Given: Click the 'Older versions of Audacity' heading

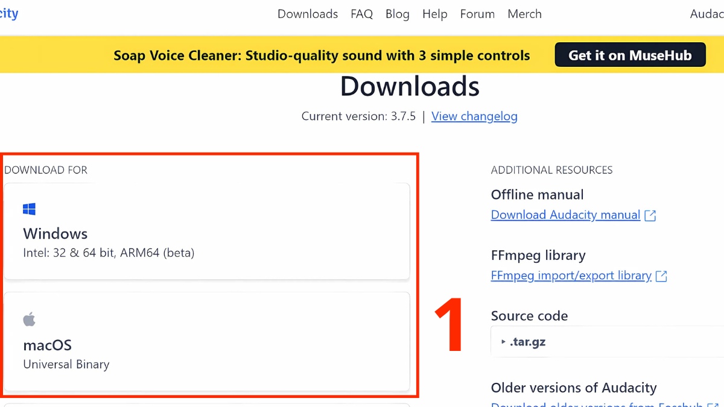Looking at the screenshot, I should [x=574, y=388].
